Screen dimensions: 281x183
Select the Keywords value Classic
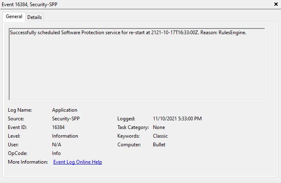(x=160, y=136)
